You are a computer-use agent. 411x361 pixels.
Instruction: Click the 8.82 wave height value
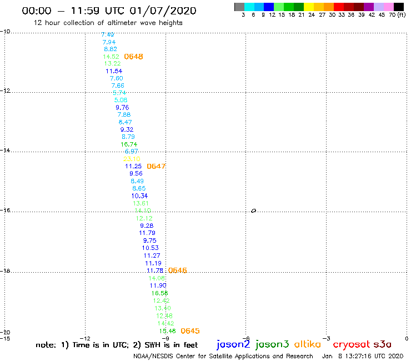(111, 49)
